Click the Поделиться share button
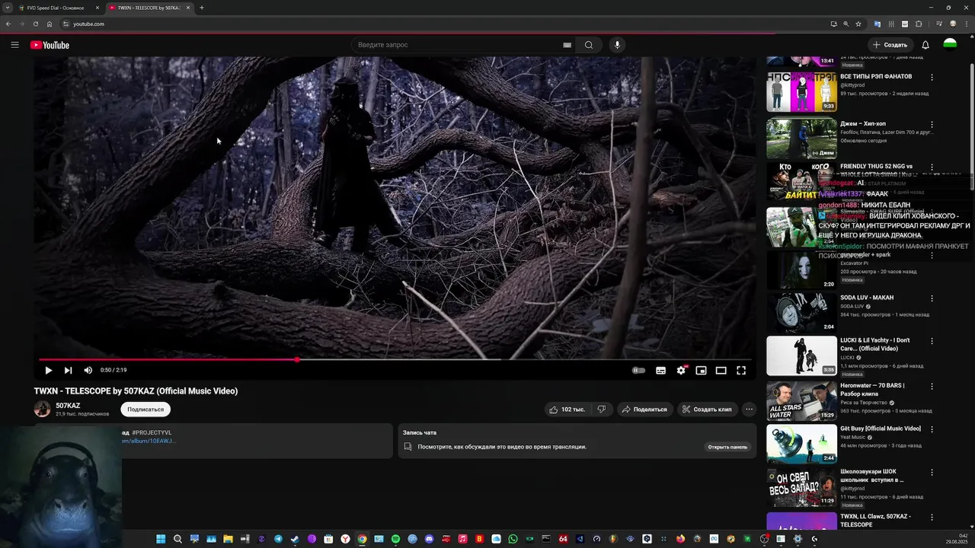This screenshot has width=975, height=548. pos(644,409)
